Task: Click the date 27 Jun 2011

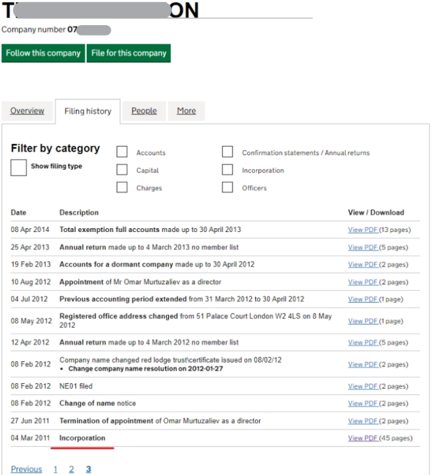Action: point(30,421)
